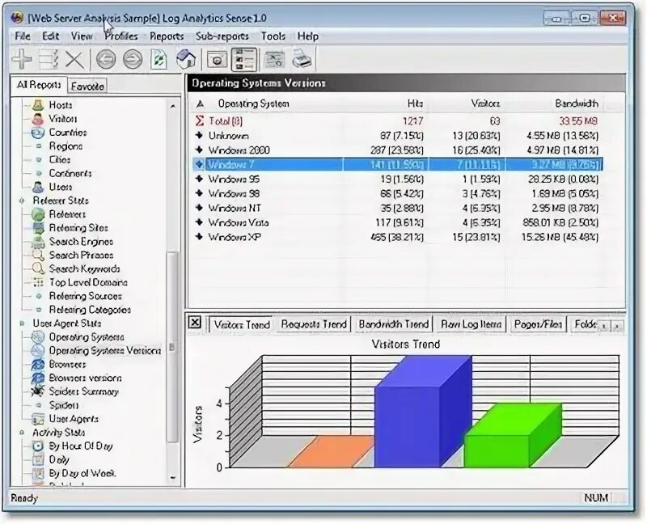Viewport: 647px width, 524px height.
Task: Open the Referrers report
Action: click(x=67, y=214)
